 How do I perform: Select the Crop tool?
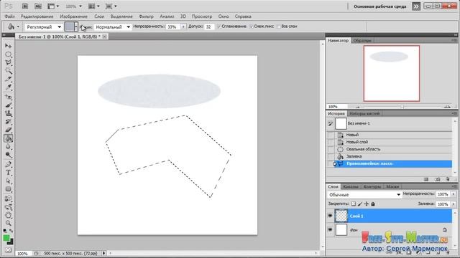8,79
